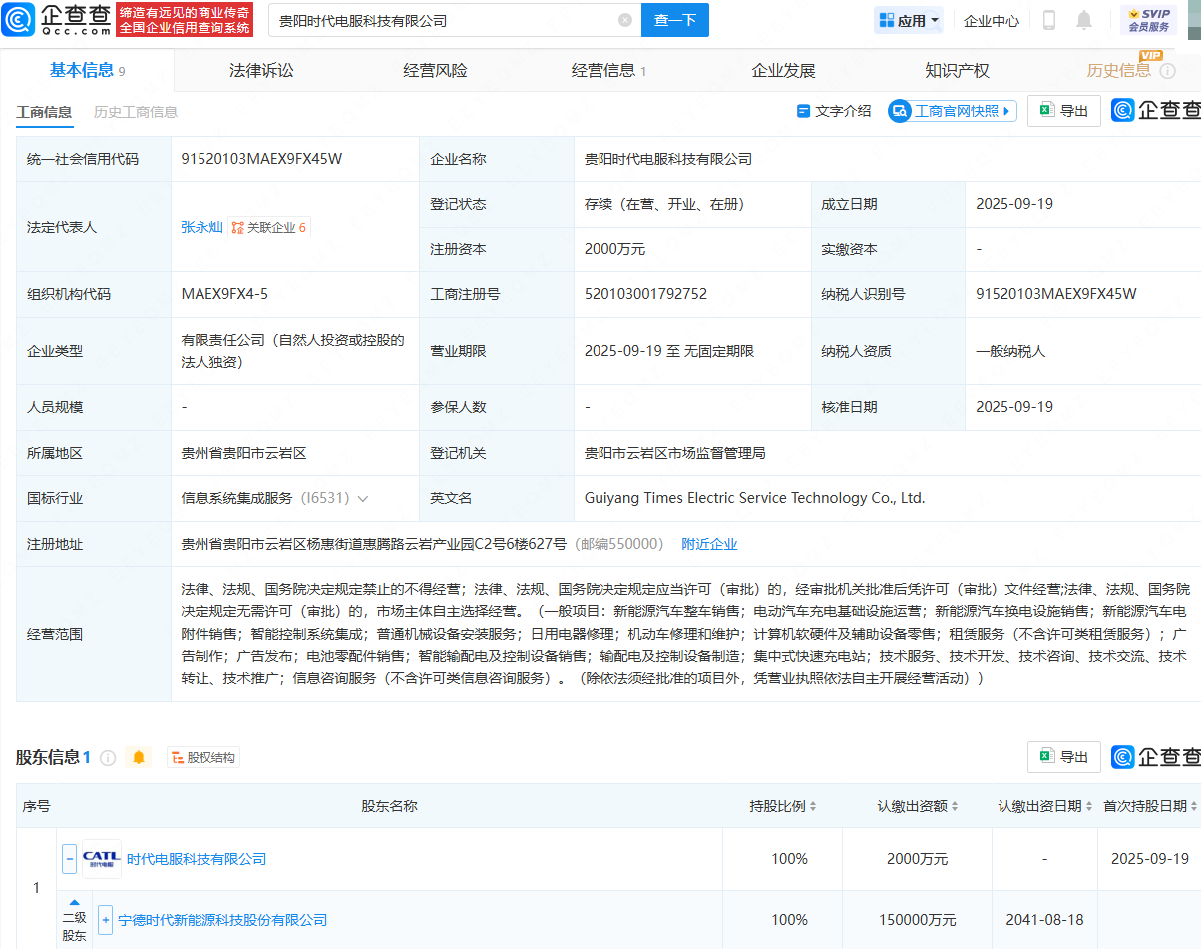Click 注册资本 value 2000万元
Image resolution: width=1201 pixels, height=949 pixels.
pos(614,249)
